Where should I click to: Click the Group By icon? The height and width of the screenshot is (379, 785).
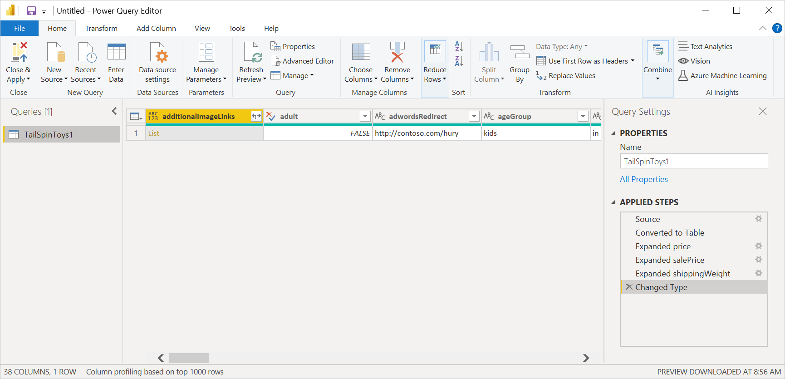520,52
